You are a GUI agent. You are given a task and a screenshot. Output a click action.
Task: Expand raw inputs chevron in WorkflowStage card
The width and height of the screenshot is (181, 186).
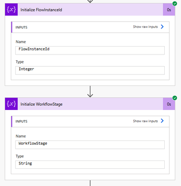(x=162, y=121)
